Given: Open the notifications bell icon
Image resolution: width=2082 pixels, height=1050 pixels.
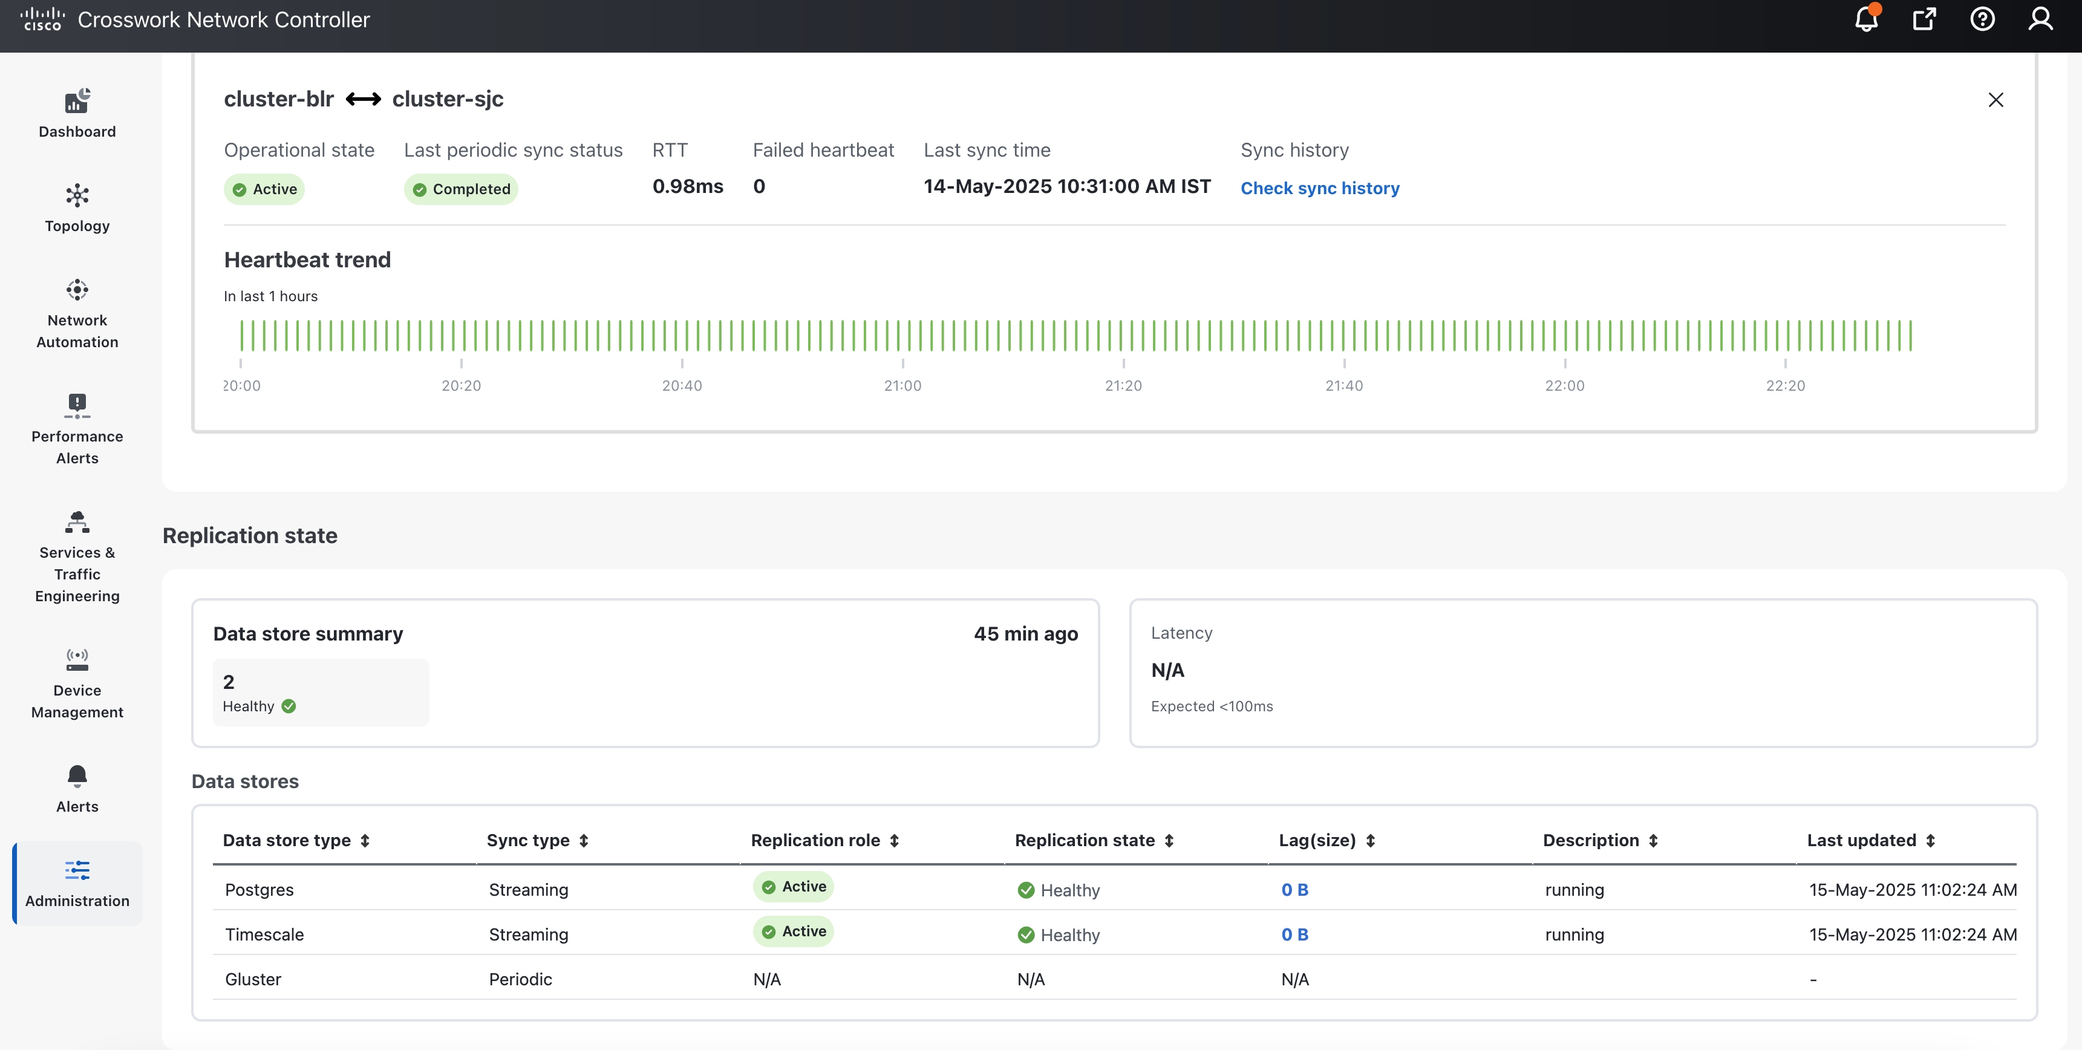Looking at the screenshot, I should (1866, 19).
